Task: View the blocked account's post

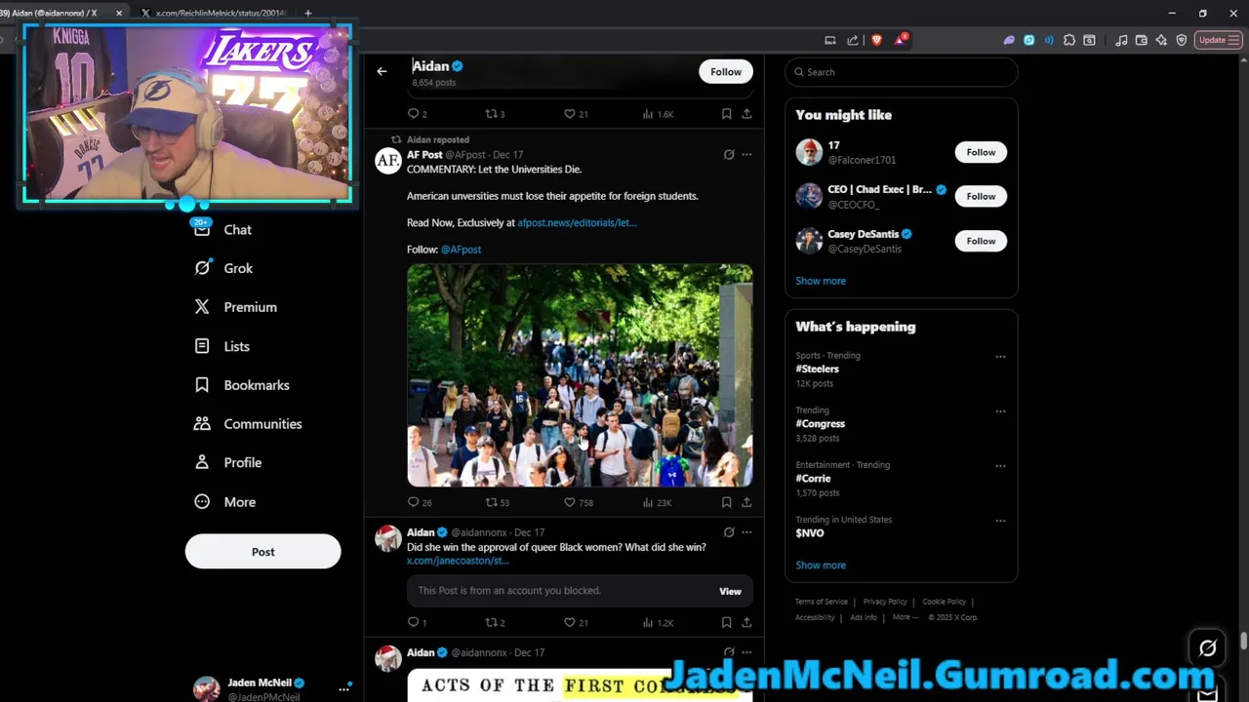Action: click(x=730, y=591)
